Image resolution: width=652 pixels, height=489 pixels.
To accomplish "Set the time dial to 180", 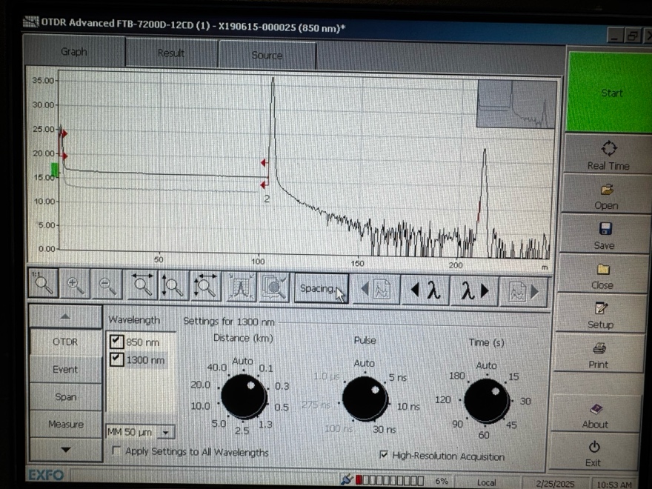I will click(x=457, y=376).
